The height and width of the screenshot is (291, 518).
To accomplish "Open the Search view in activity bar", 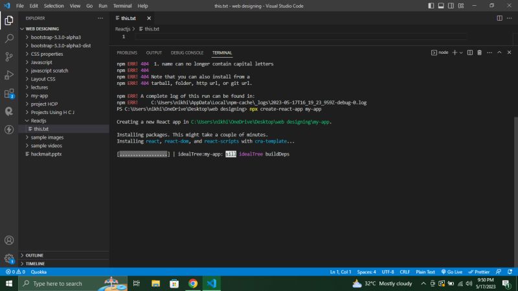I will coord(9,38).
